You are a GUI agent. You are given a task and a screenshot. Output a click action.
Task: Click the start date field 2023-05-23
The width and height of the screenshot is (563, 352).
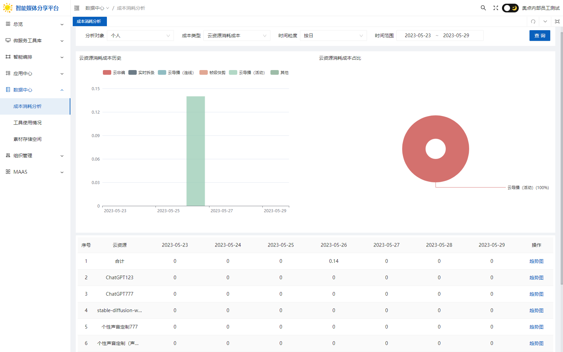tap(418, 36)
